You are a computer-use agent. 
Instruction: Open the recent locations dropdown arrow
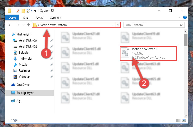click(23, 25)
